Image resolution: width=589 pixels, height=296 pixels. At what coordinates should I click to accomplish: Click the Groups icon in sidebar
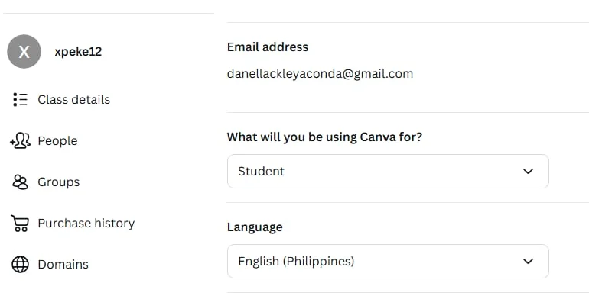coord(21,182)
